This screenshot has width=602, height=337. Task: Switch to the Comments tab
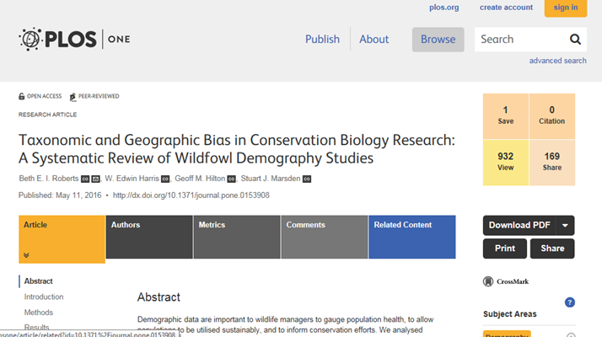325,237
